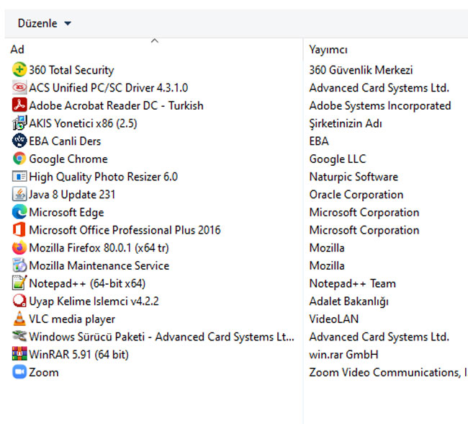Viewport: 468px width, 424px height.
Task: Click the Adobe Acrobat Reader DC icon
Action: pos(19,105)
